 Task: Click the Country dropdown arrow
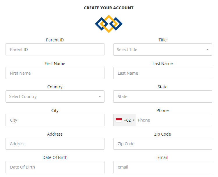pos(100,97)
